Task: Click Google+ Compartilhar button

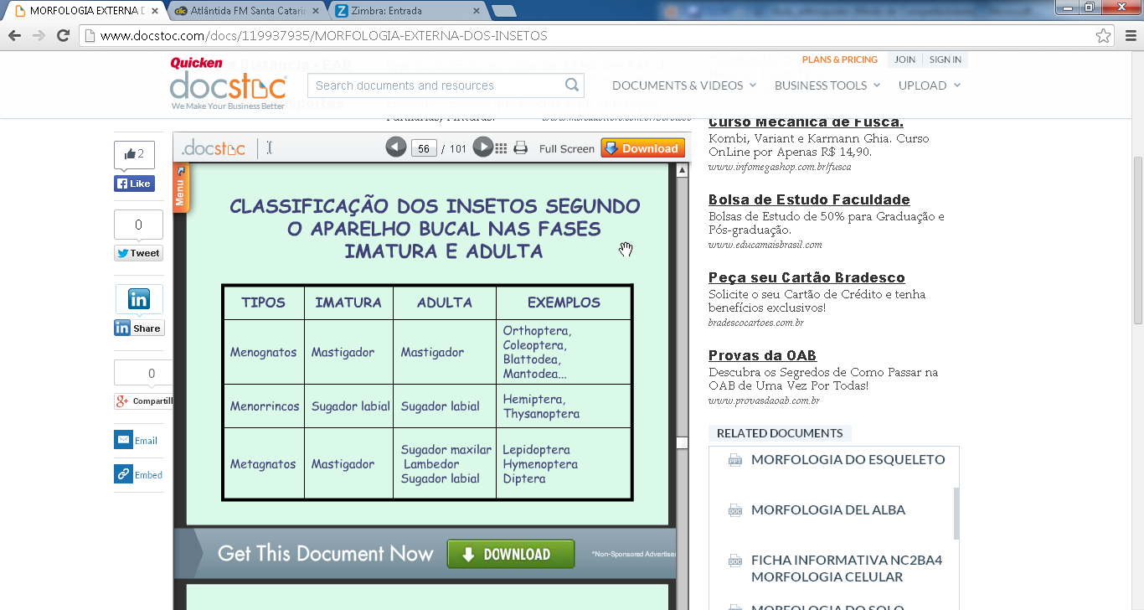Action: coord(144,401)
